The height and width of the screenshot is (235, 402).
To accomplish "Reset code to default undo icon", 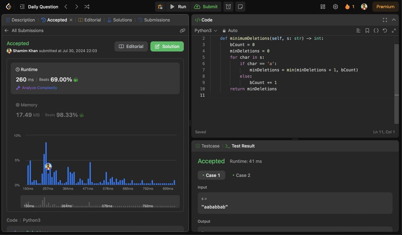I will pyautogui.click(x=385, y=30).
